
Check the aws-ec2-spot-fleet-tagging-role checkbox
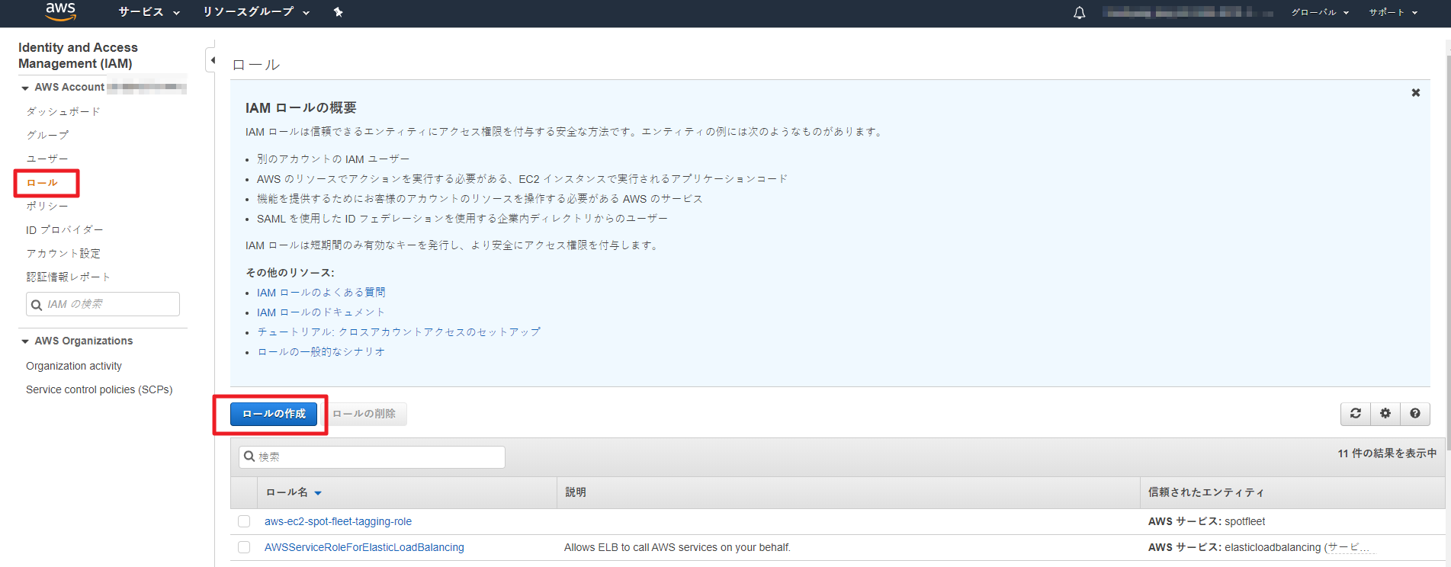point(244,521)
